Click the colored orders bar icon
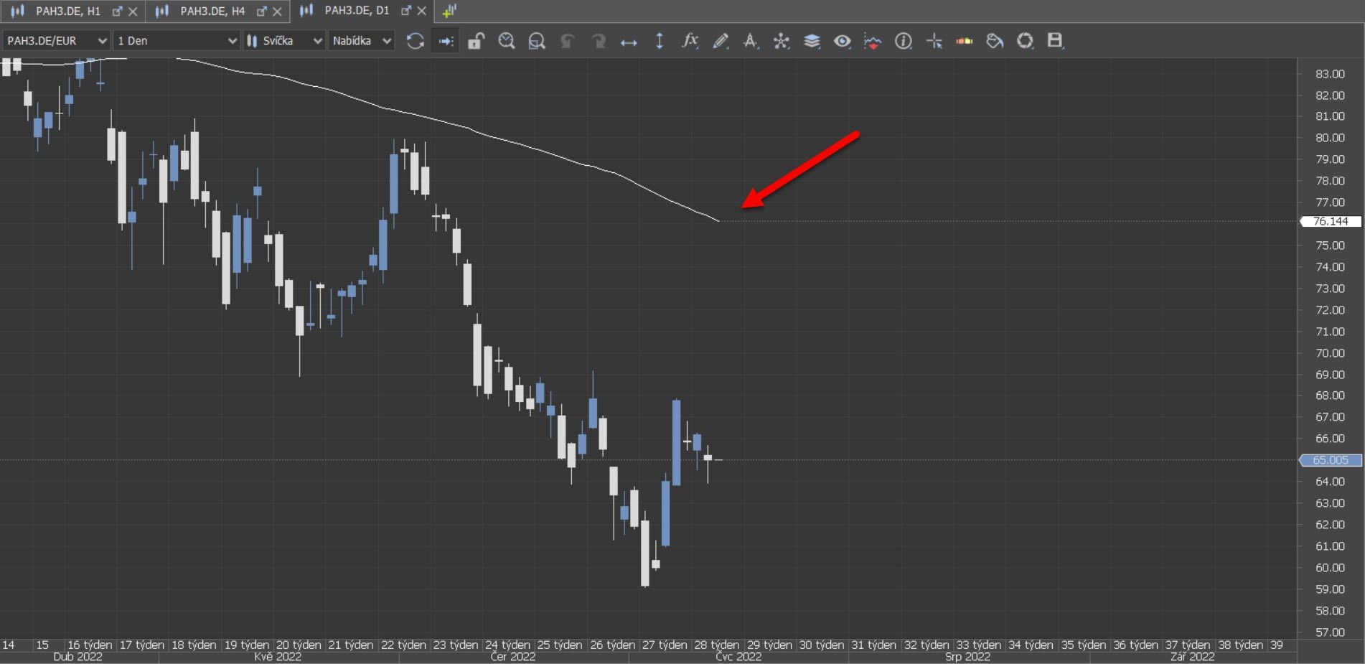 [x=965, y=41]
